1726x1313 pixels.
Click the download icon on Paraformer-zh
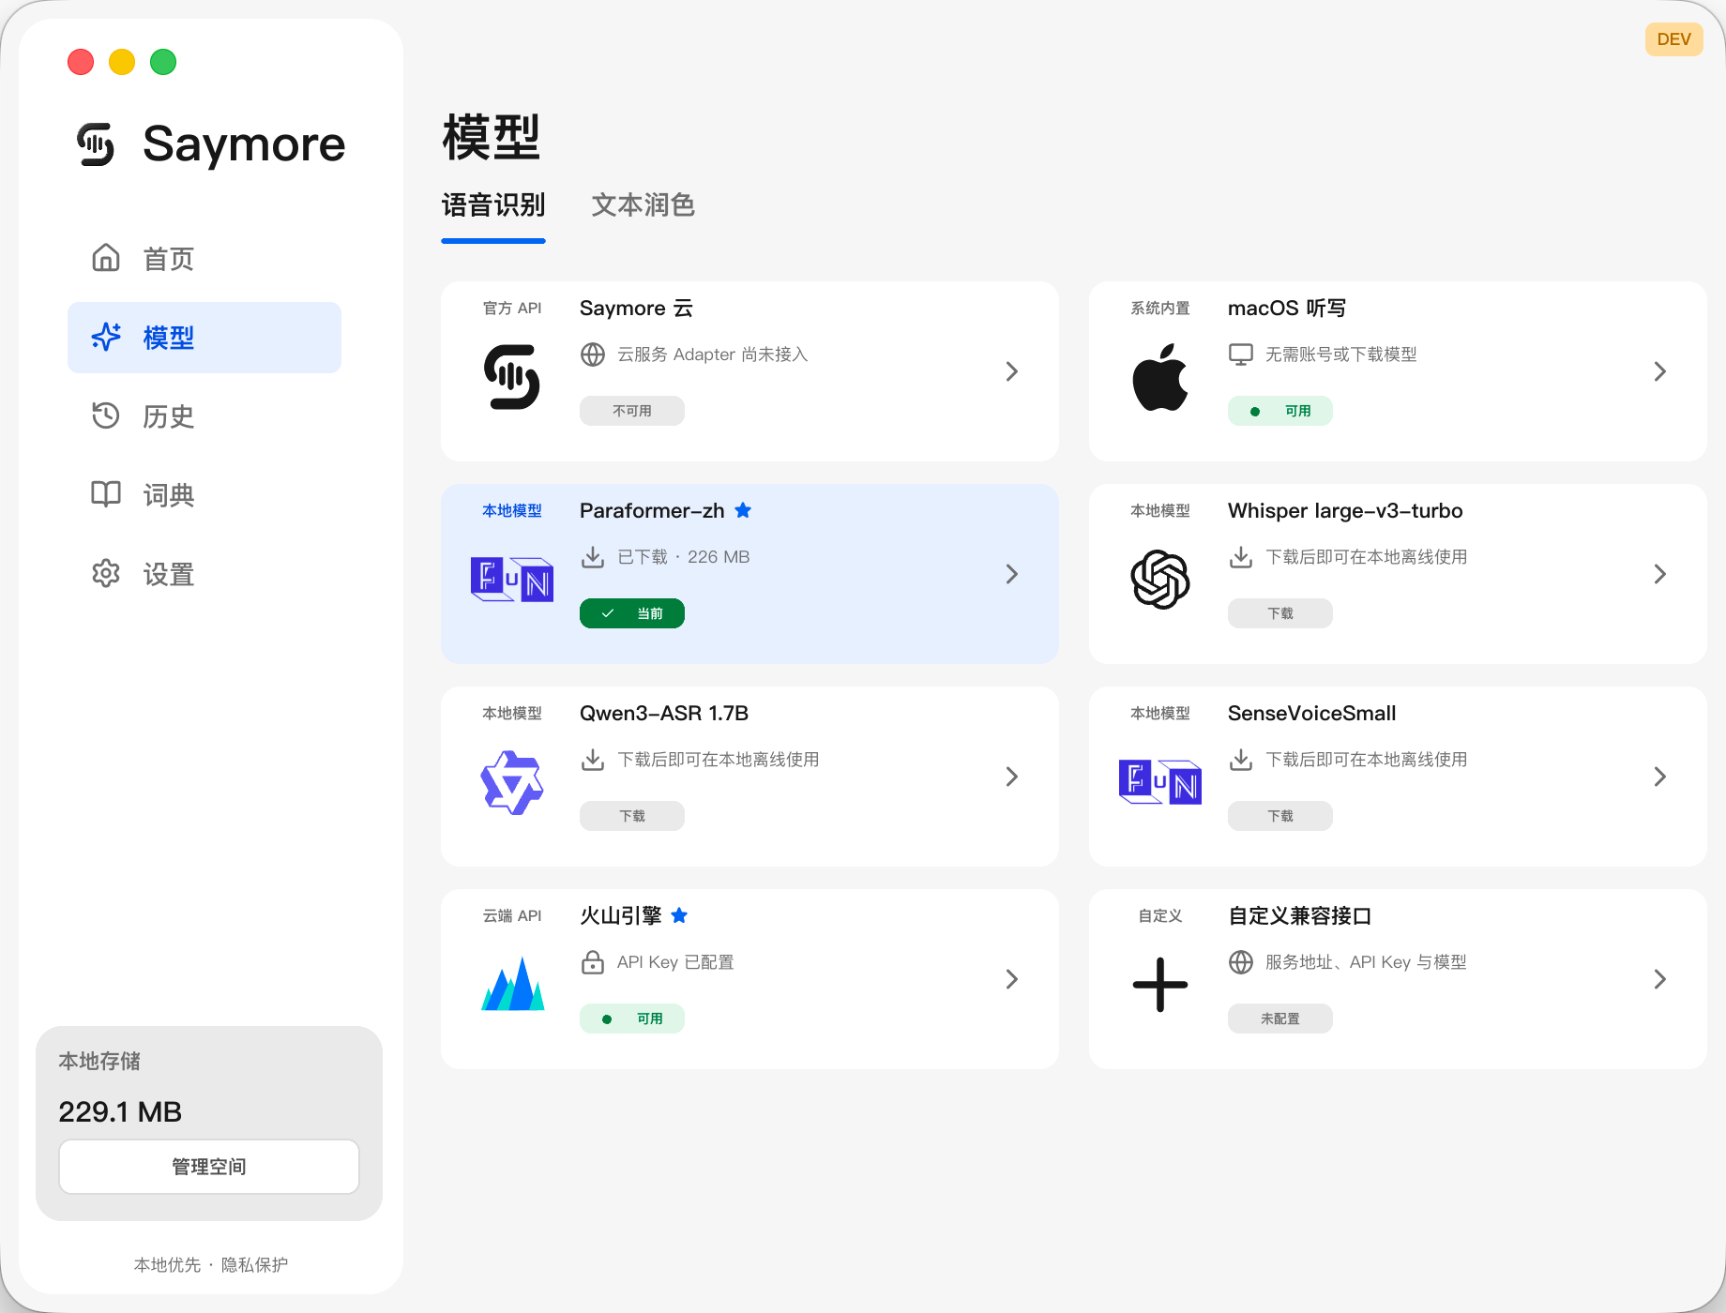(593, 557)
